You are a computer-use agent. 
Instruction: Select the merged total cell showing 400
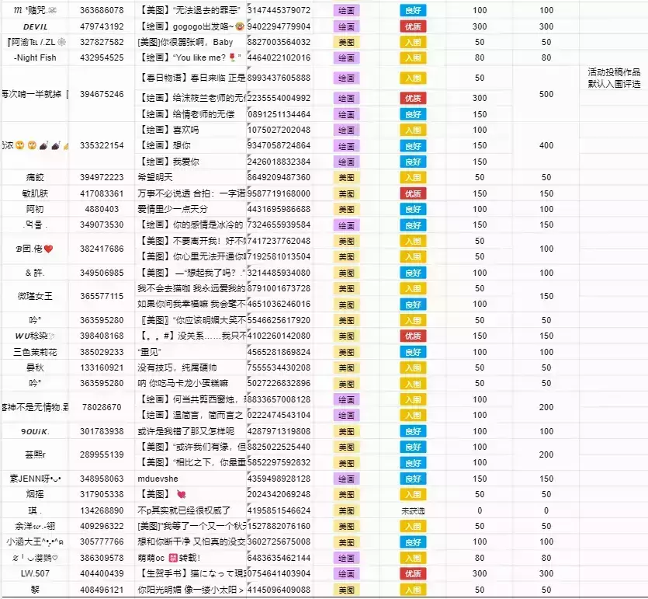546,145
